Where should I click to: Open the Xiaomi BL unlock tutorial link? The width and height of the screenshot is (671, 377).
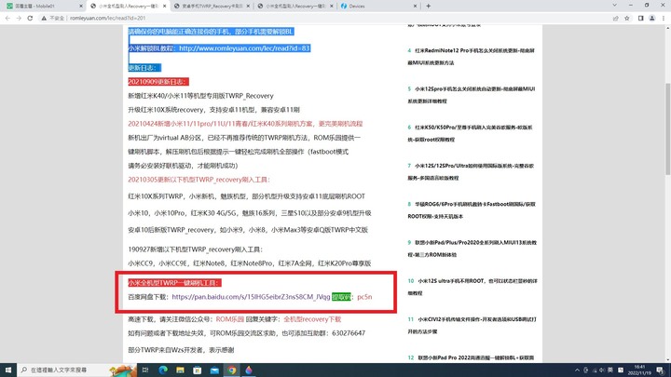click(x=244, y=48)
